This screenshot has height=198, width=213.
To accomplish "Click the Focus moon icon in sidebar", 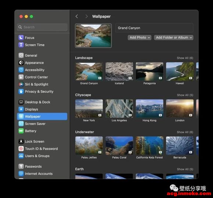I will pyautogui.click(x=21, y=37).
